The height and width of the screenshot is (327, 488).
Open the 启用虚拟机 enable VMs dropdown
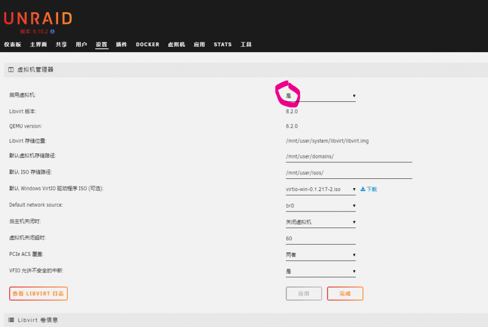point(321,96)
